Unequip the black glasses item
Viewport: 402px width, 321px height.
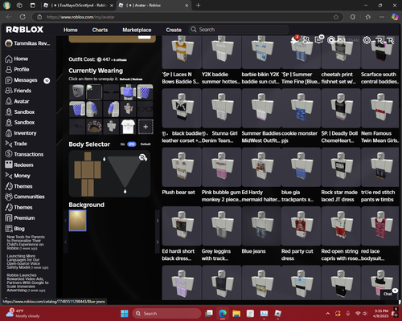(145, 109)
